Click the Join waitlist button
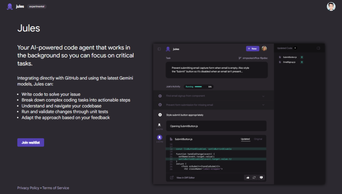Screen dimensions: 342x194 (31, 143)
